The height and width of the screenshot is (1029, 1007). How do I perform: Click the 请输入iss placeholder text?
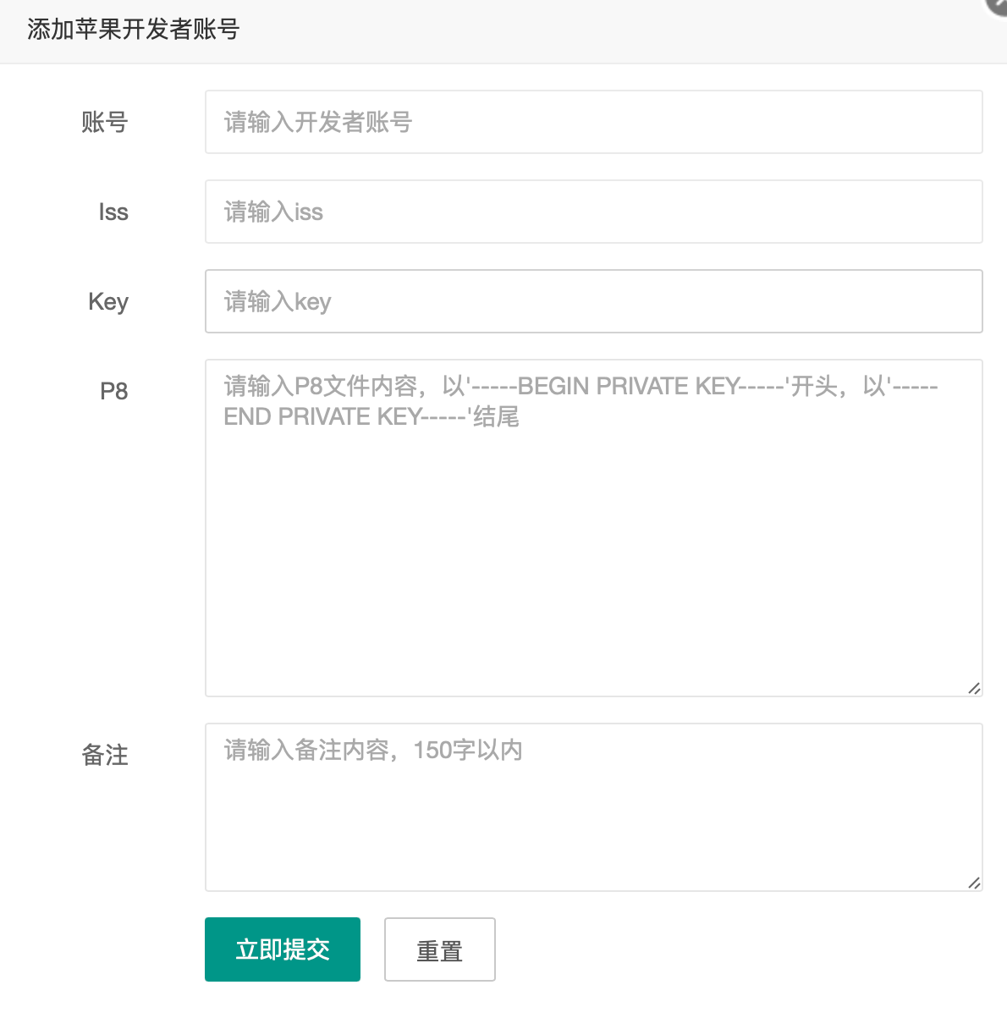tap(273, 212)
